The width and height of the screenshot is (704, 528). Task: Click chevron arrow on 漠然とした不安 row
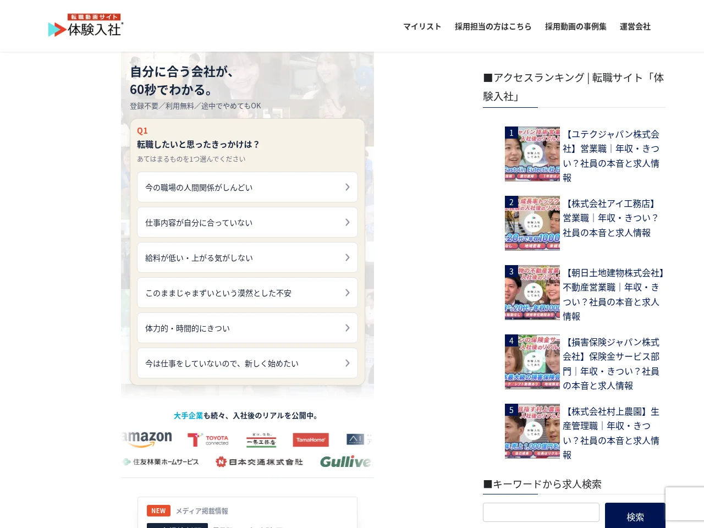click(x=347, y=293)
